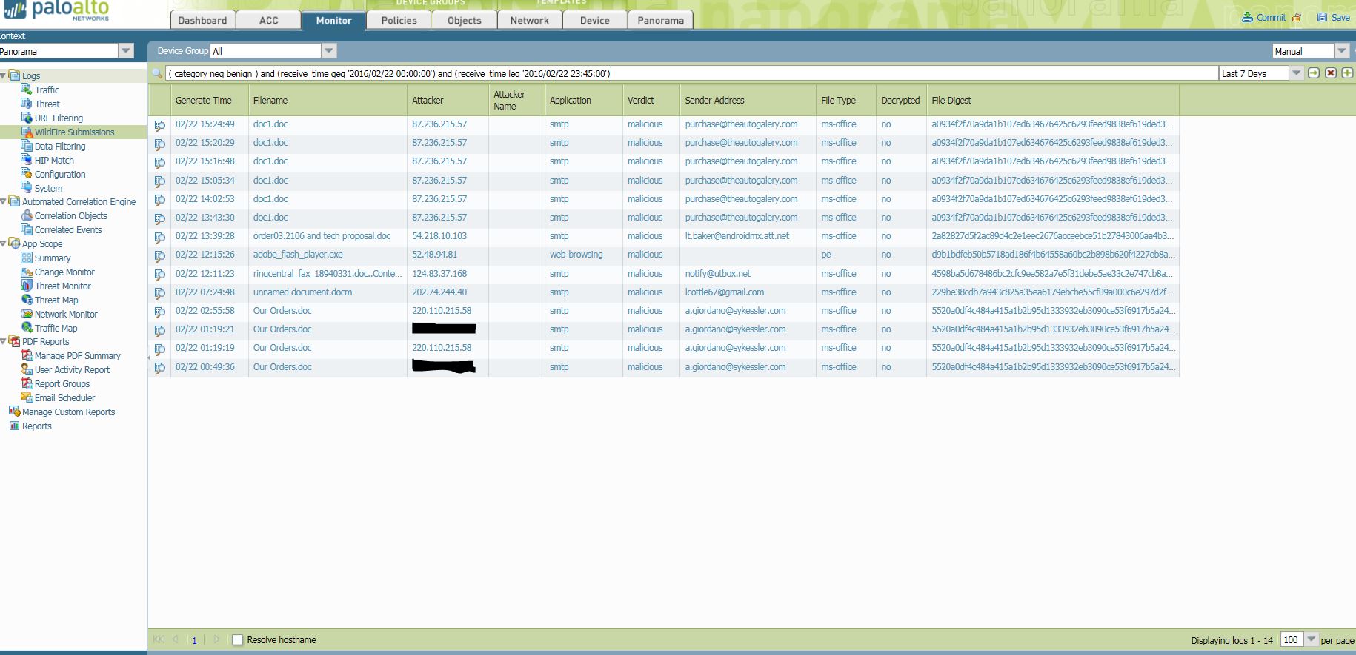
Task: Open the Device Group dropdown
Action: [x=329, y=50]
